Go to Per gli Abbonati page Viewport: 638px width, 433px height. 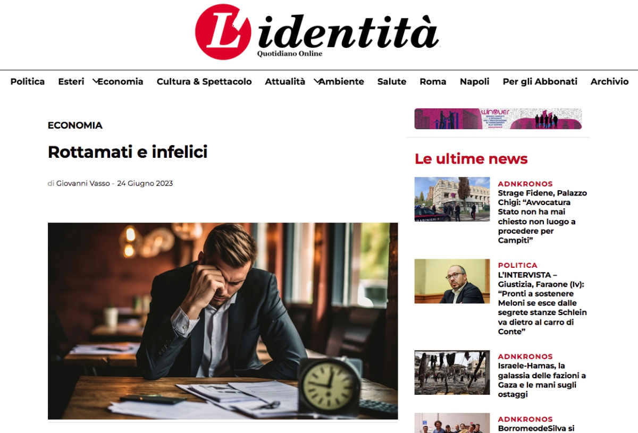coord(540,81)
